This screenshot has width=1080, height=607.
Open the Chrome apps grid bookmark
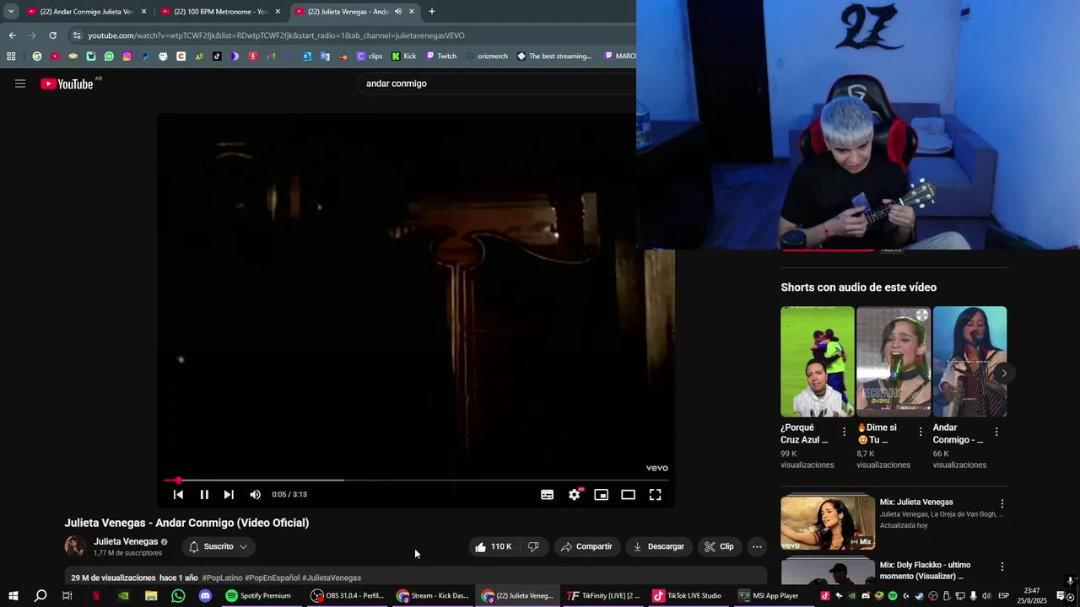(11, 56)
